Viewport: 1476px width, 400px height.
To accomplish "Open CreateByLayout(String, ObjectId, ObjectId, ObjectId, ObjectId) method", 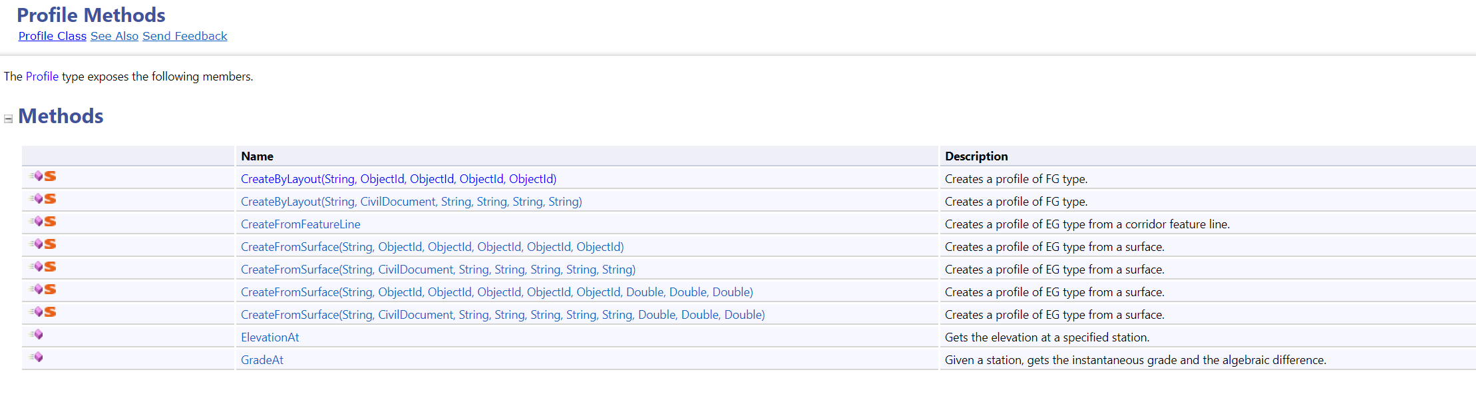I will 398,179.
